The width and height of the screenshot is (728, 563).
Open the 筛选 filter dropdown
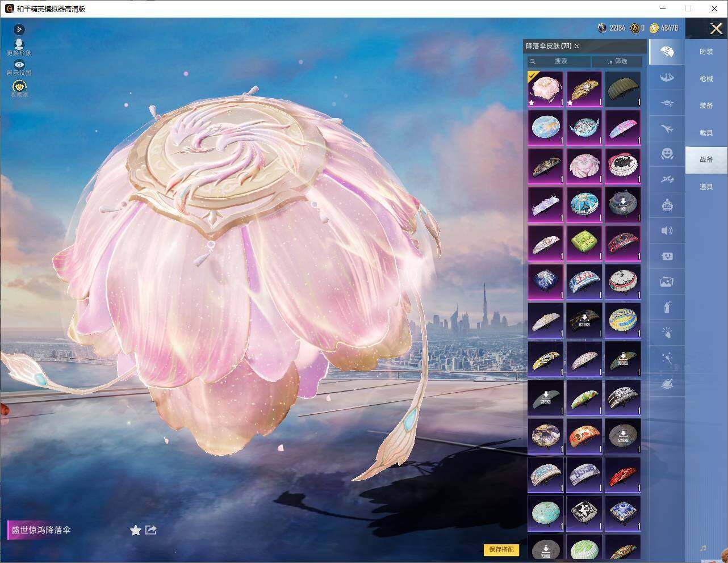coord(617,61)
